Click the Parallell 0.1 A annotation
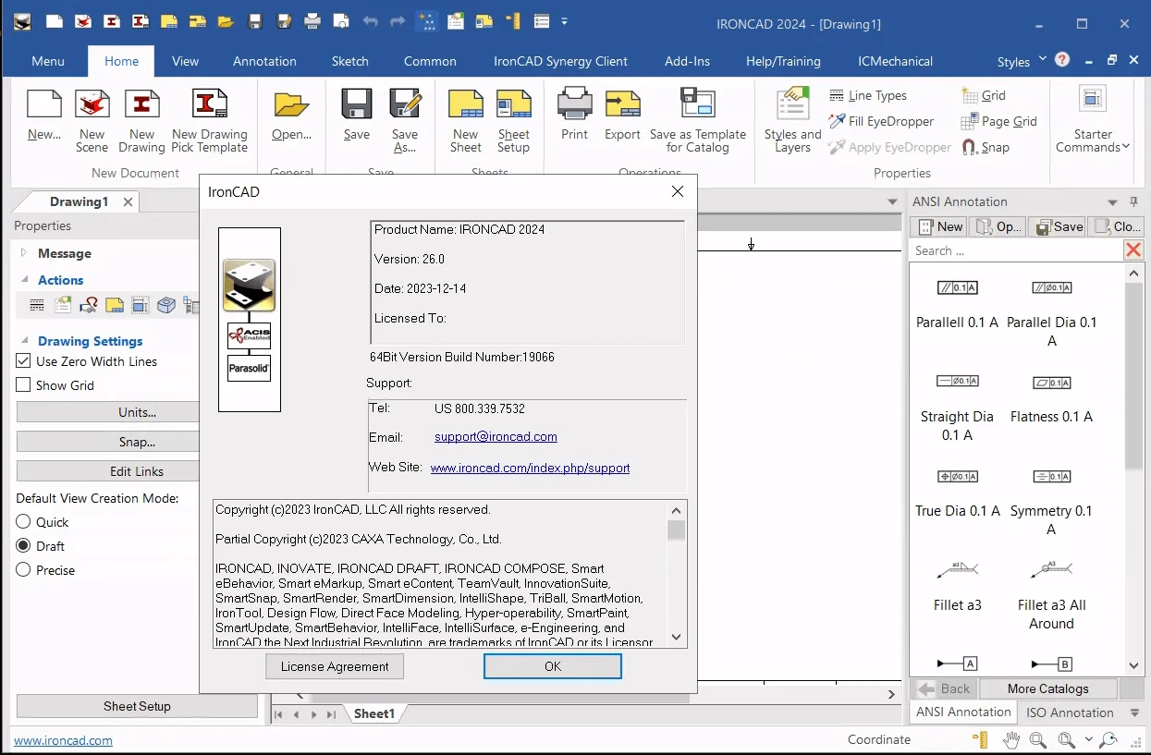This screenshot has width=1151, height=755. point(957,304)
